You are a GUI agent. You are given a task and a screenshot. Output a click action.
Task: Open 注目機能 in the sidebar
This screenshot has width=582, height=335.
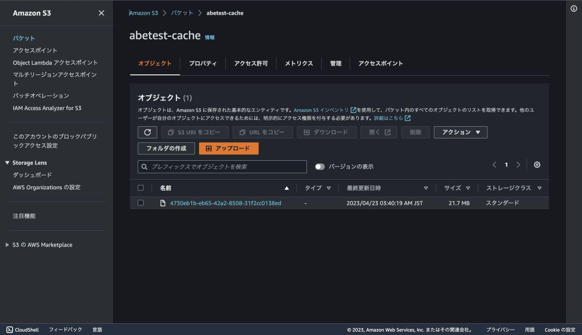[x=24, y=216]
